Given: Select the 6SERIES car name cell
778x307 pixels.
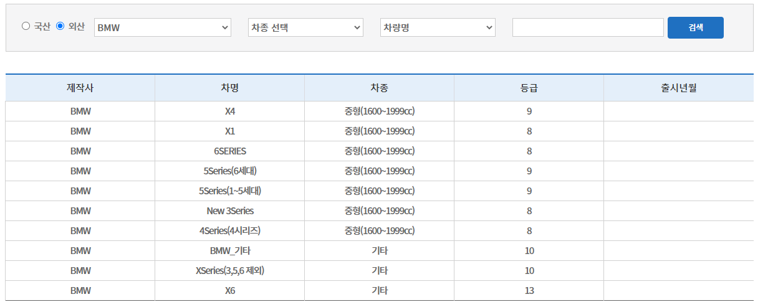Looking at the screenshot, I should 230,151.
